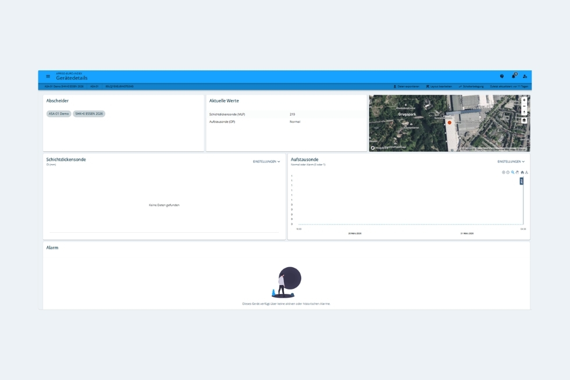Click the ASA-01 breadcrumb item
The image size is (570, 380).
coord(94,87)
